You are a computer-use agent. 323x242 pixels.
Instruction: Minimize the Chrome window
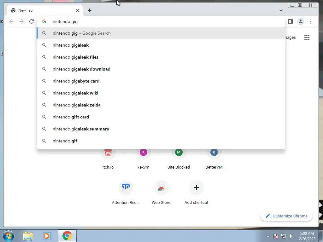coord(292,5)
